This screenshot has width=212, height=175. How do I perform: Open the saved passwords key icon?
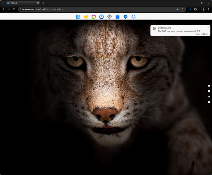click(x=178, y=9)
